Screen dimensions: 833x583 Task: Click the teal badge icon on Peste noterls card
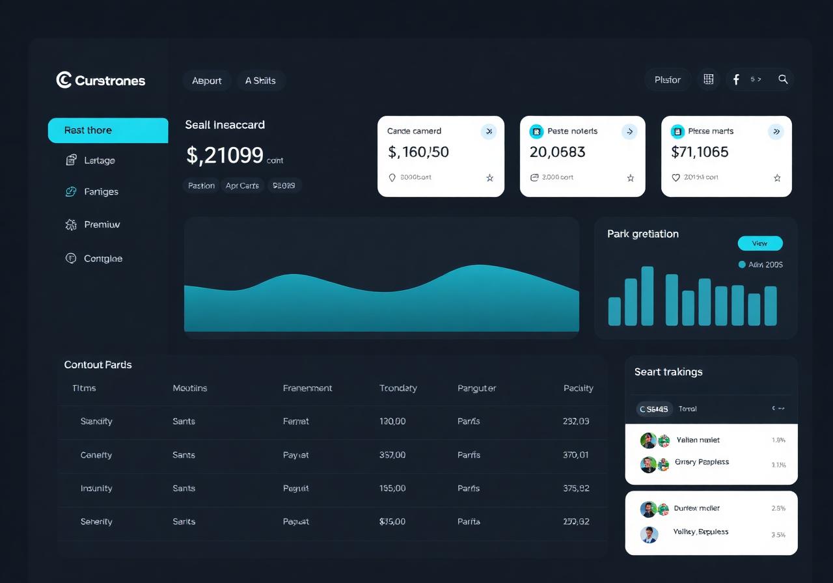tap(536, 131)
